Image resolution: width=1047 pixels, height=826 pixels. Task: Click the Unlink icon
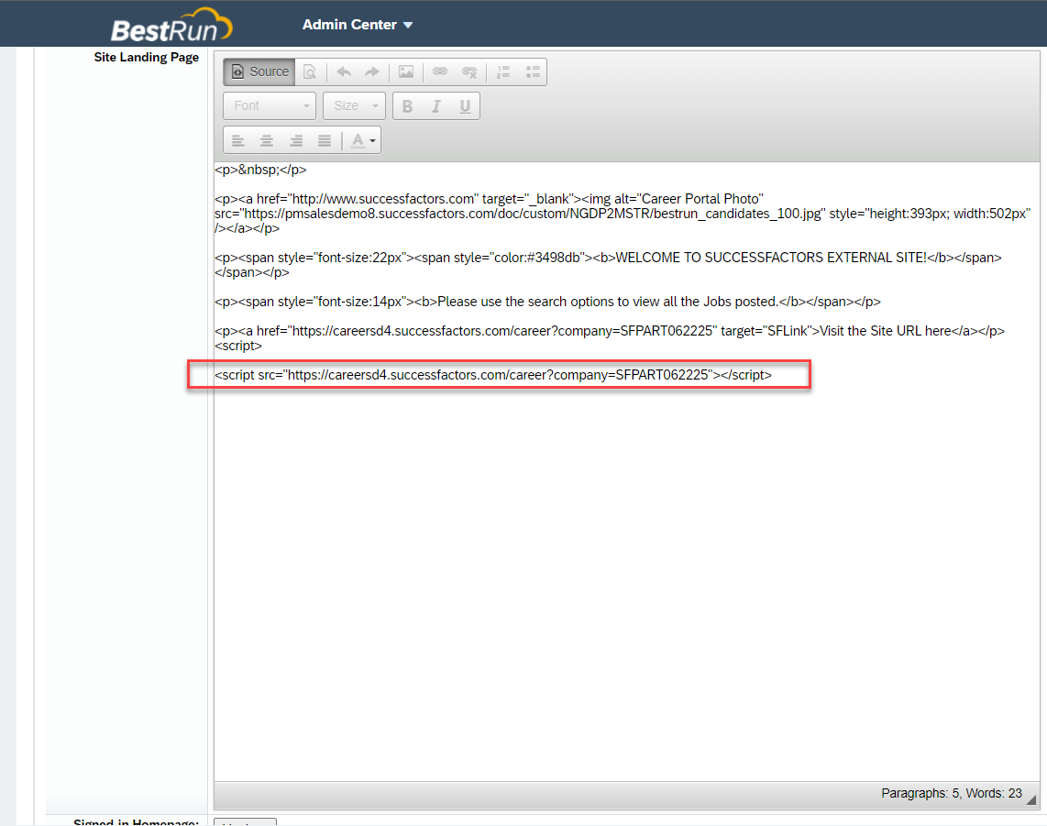(x=469, y=72)
